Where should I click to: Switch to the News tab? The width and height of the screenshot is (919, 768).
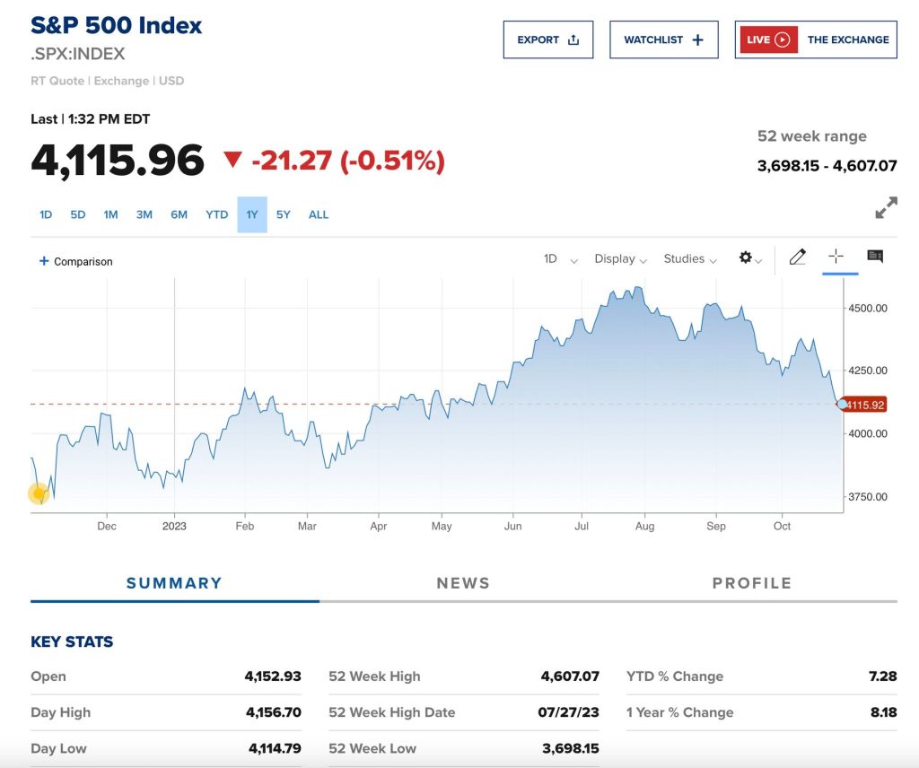click(x=463, y=583)
